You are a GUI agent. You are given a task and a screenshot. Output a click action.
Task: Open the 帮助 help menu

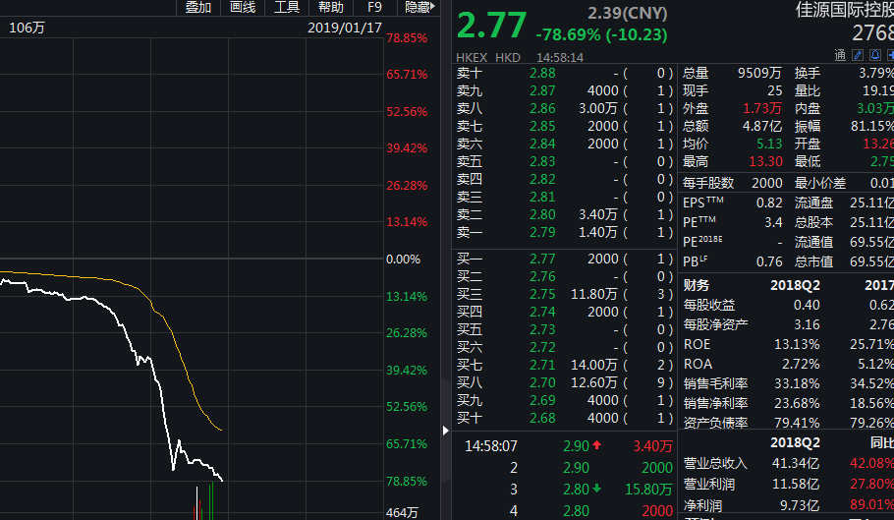(330, 8)
